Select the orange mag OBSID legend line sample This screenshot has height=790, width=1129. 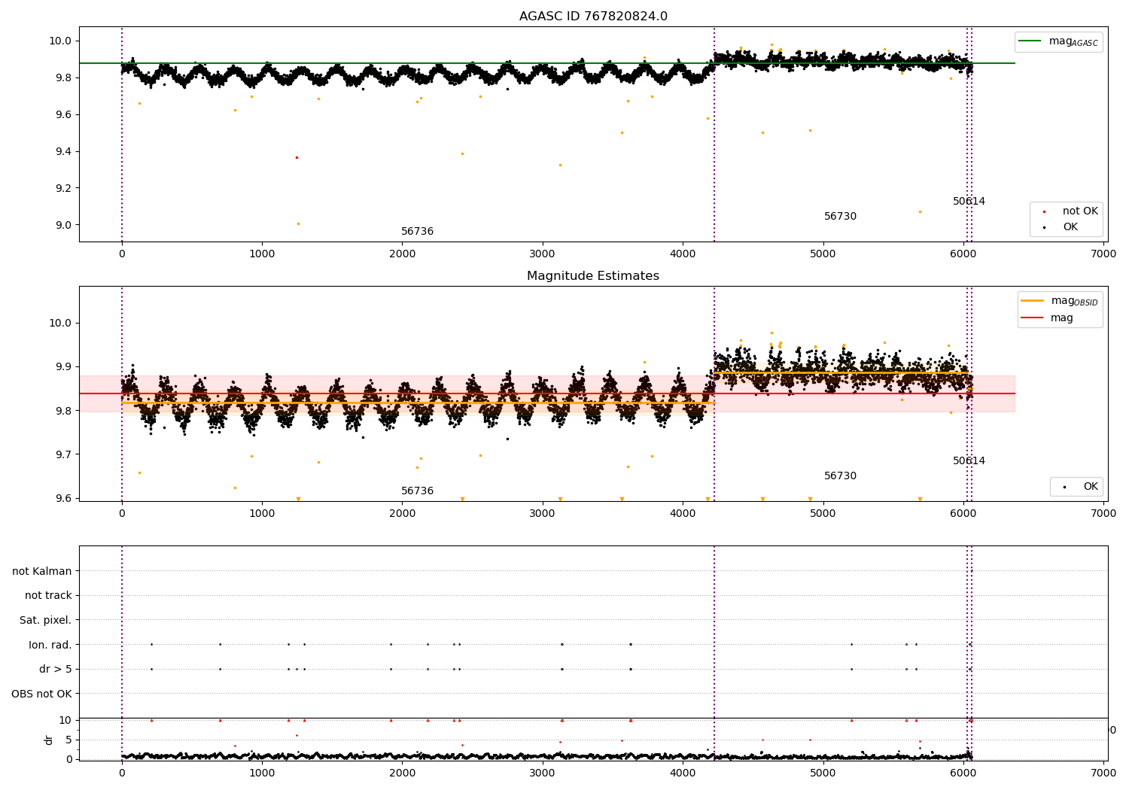1032,301
